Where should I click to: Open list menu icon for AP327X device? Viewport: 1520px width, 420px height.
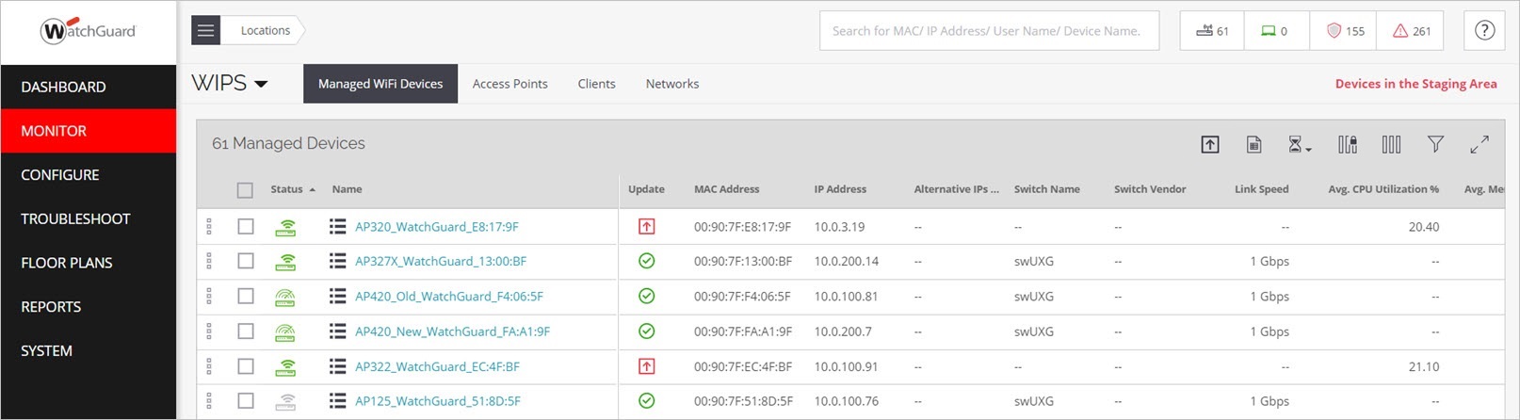point(337,261)
